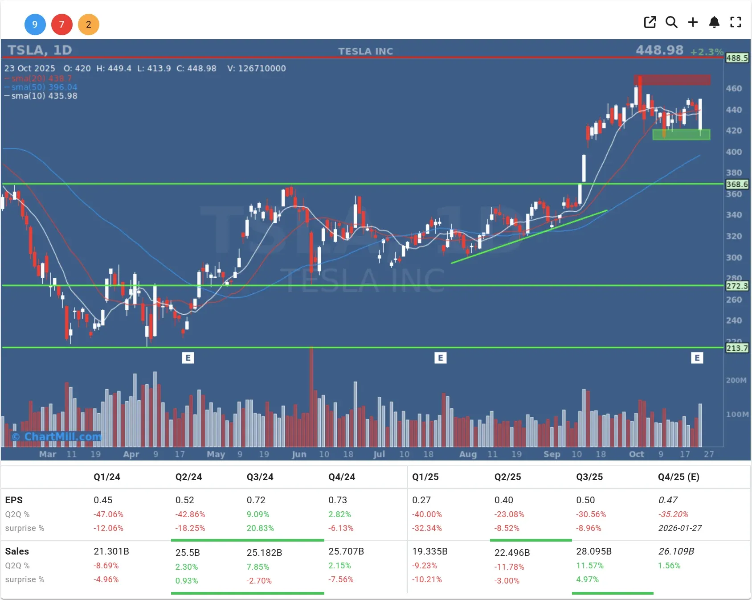Open the chart in an external window
This screenshot has width=752, height=600.
[650, 22]
